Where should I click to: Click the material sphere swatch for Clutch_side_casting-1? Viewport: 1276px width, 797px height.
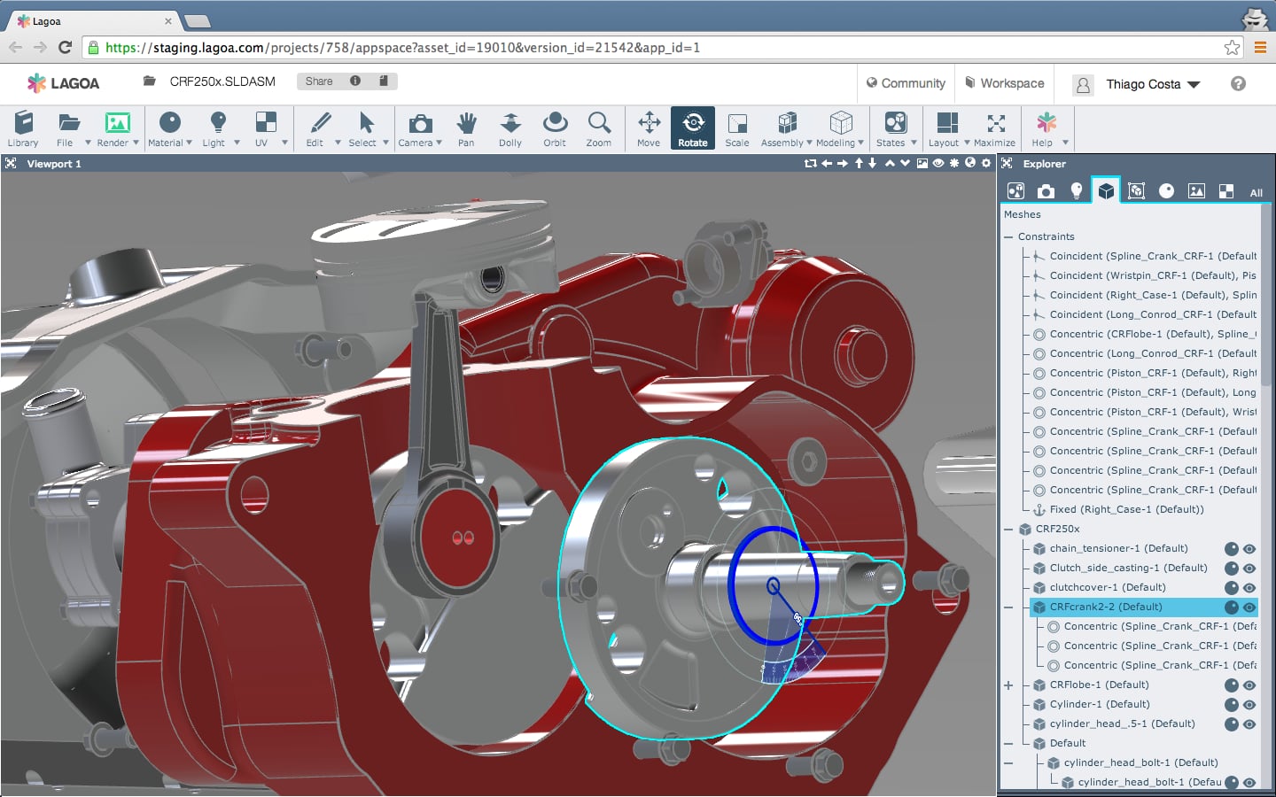(x=1231, y=569)
